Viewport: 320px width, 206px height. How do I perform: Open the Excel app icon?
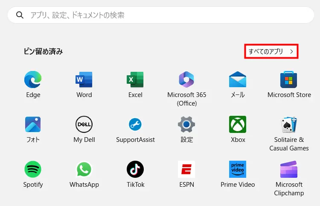click(x=135, y=79)
